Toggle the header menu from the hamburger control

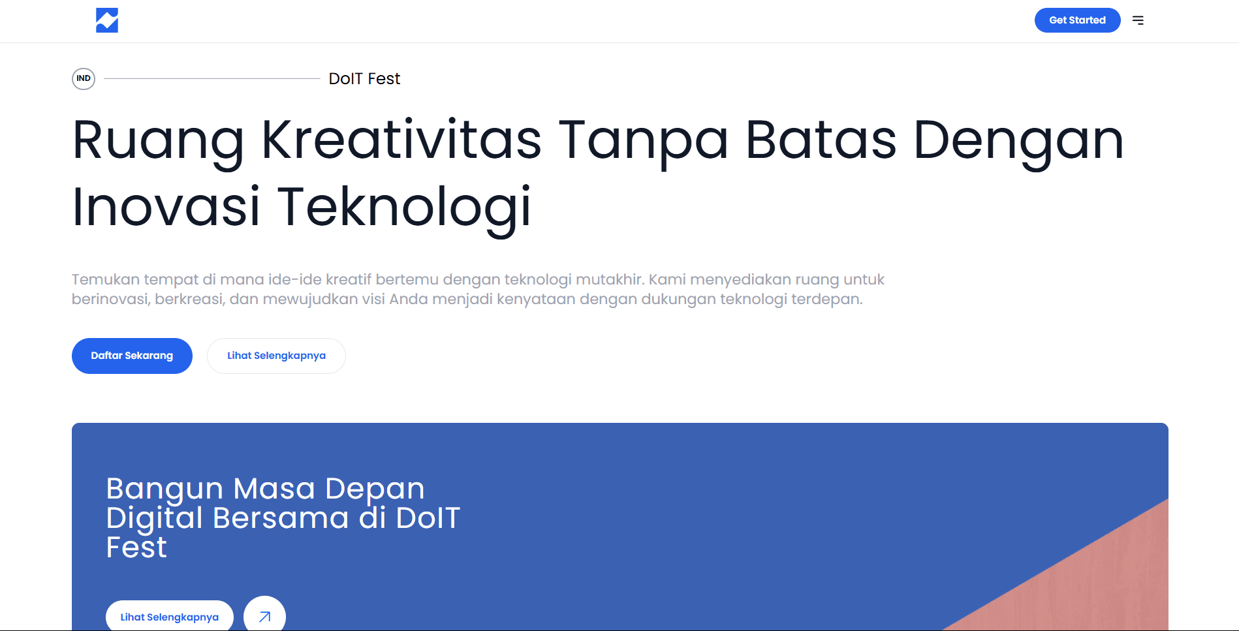coord(1138,20)
